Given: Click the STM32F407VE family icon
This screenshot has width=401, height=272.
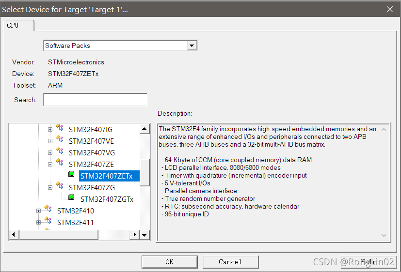Looking at the screenshot, I should 60,139.
